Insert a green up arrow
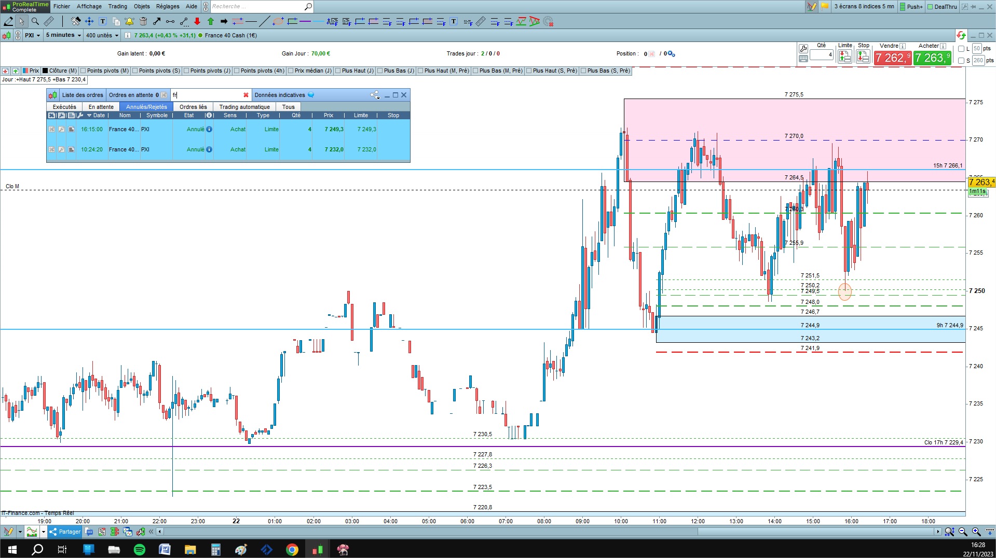 coord(211,21)
